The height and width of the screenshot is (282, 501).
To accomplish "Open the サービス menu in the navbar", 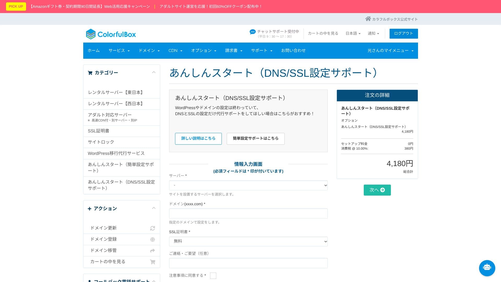I will click(119, 51).
